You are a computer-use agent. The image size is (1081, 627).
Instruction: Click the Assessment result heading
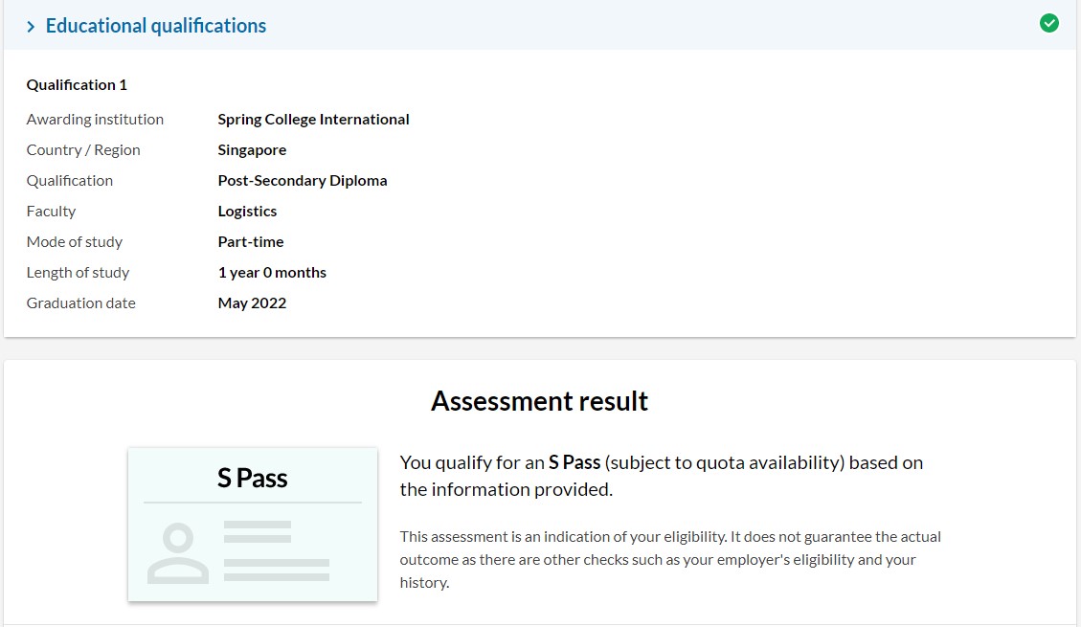click(539, 401)
